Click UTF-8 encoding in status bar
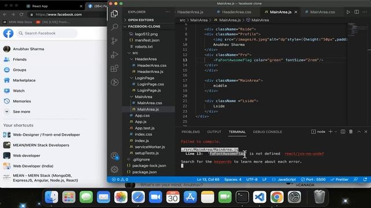Screen dimensions: 371x208 252,180
